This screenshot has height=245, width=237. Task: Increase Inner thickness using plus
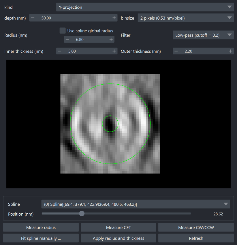[114, 51]
